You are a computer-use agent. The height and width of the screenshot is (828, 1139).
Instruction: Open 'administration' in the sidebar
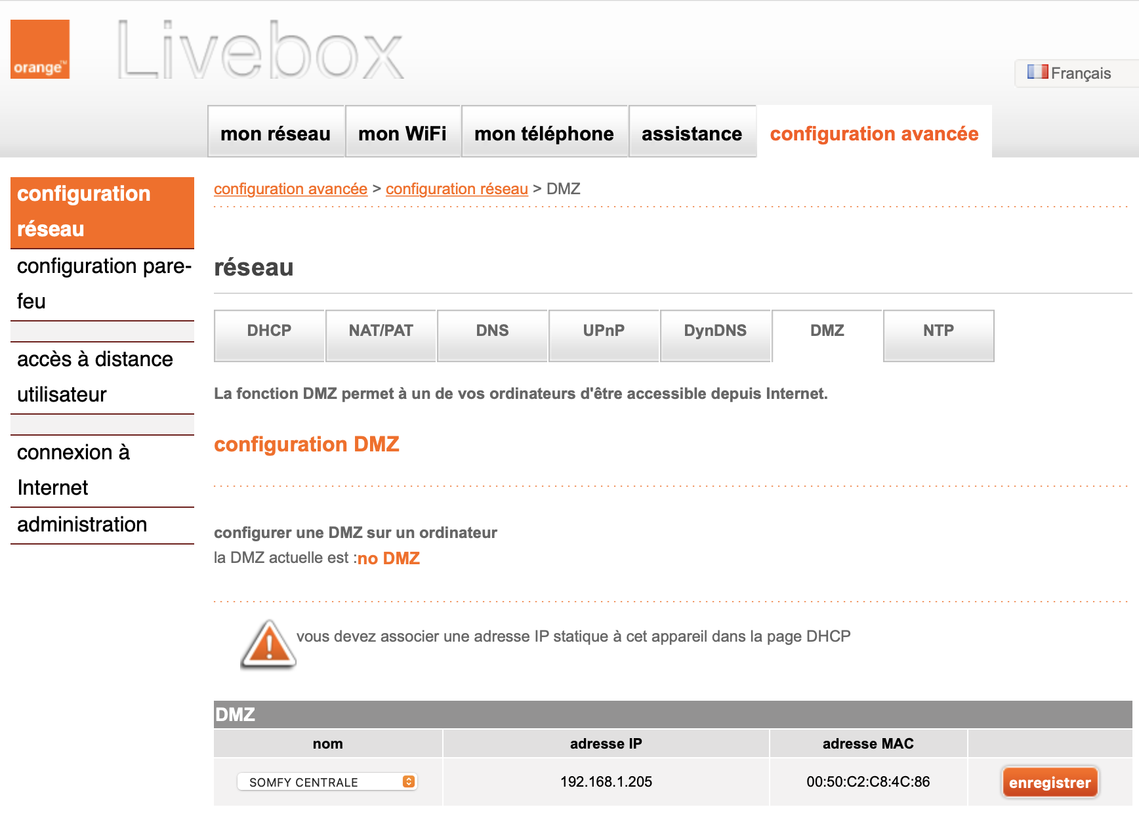coord(102,525)
